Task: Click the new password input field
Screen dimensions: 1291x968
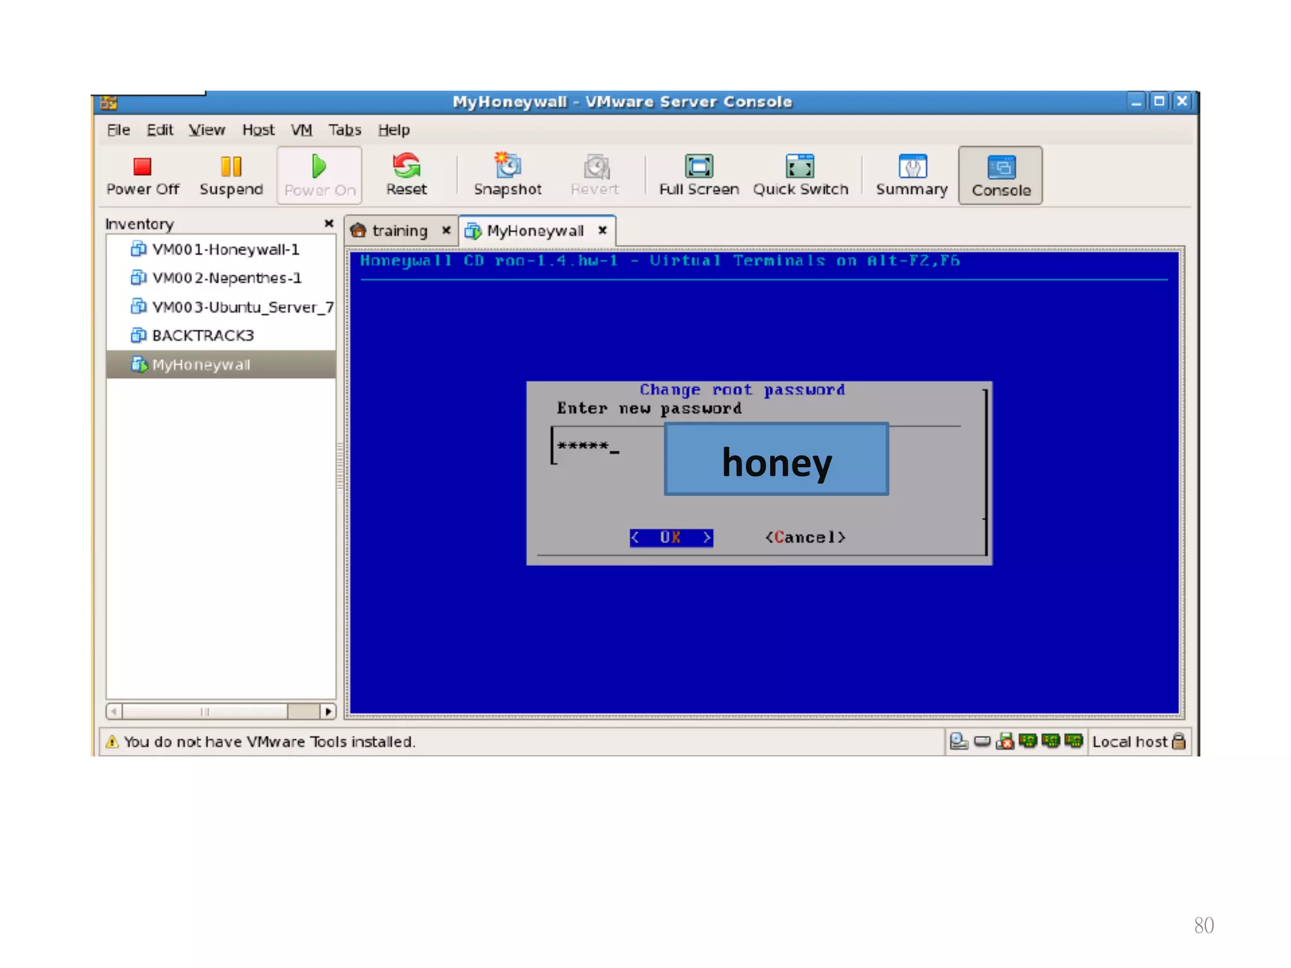Action: pyautogui.click(x=755, y=447)
